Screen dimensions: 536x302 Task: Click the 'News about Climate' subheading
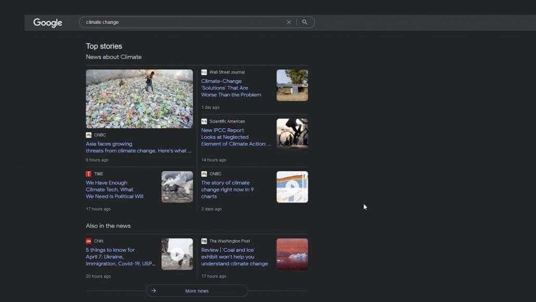tap(113, 57)
